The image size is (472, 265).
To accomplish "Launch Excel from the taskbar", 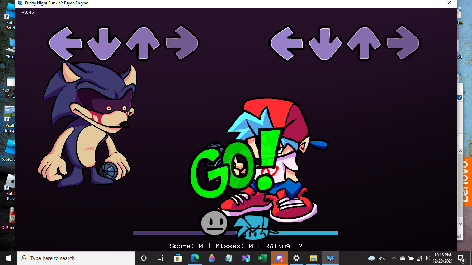I will tap(262, 258).
